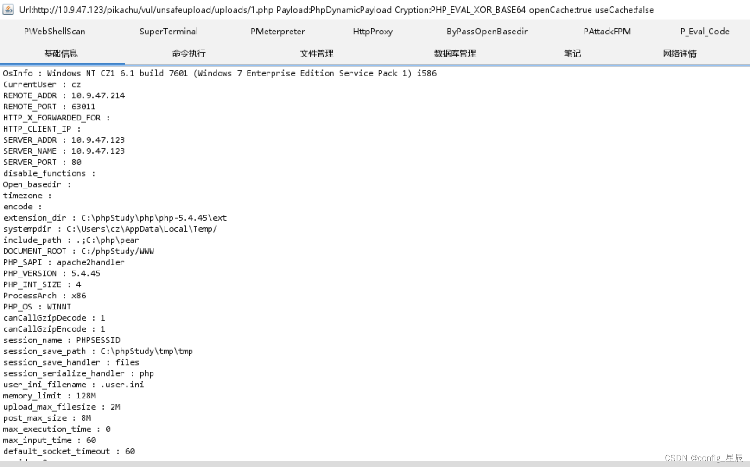750x467 pixels.
Task: Click the encode line
Action: pyautogui.click(x=22, y=207)
